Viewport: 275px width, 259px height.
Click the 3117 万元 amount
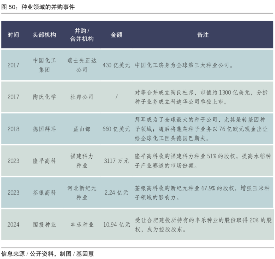click(116, 161)
